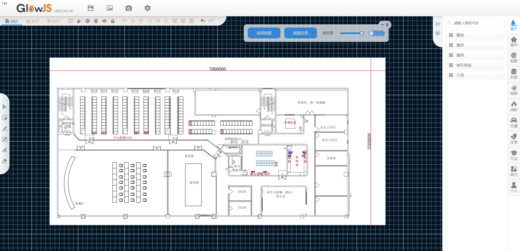
Task: Click the trash delete icon
Action: tap(96, 21)
